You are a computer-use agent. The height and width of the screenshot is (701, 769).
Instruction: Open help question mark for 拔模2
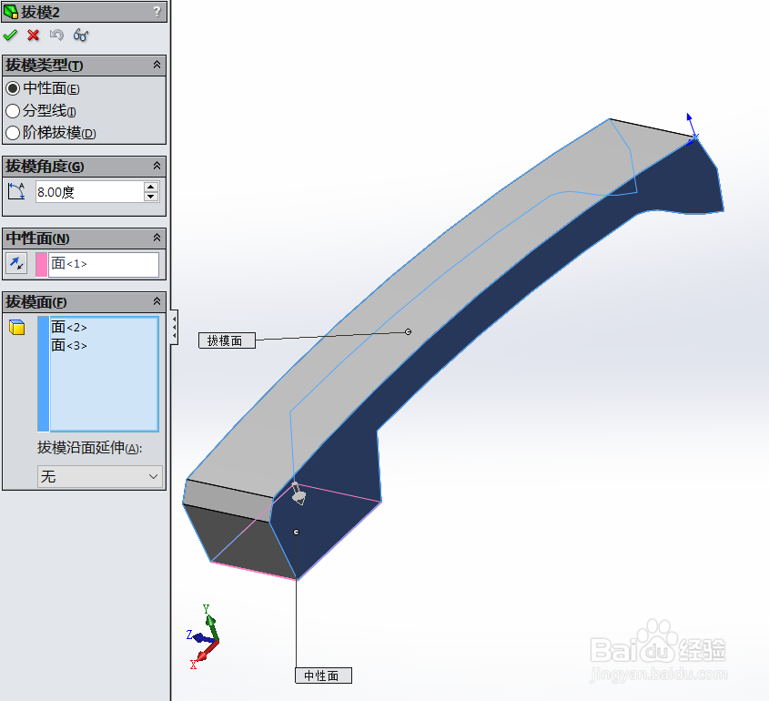157,11
